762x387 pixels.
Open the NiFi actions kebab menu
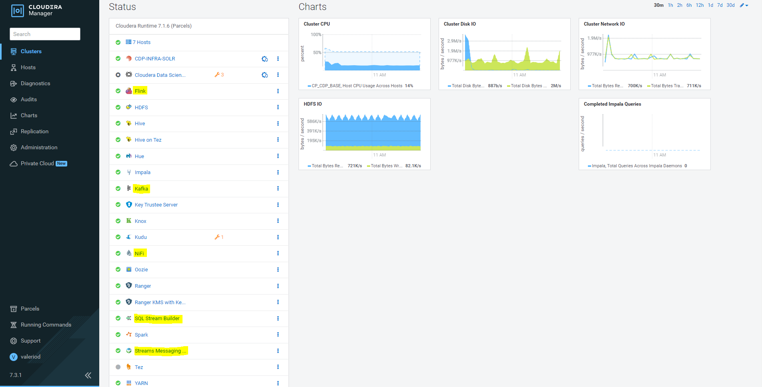click(x=278, y=253)
